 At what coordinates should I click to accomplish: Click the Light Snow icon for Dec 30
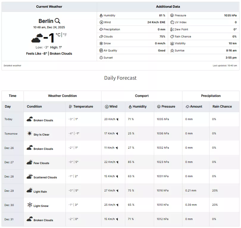tap(29, 205)
